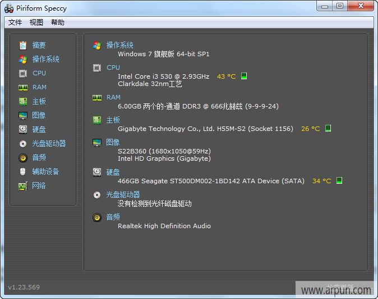378x299 pixels.
Task: Open RAM heading in summary panel
Action: (x=113, y=97)
